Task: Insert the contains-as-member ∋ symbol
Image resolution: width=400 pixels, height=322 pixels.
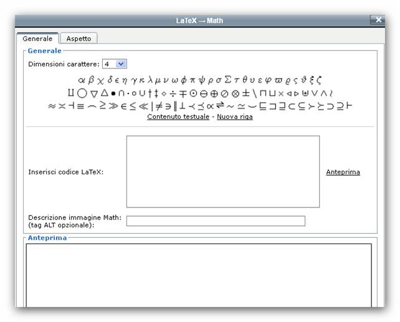Action: coord(168,107)
